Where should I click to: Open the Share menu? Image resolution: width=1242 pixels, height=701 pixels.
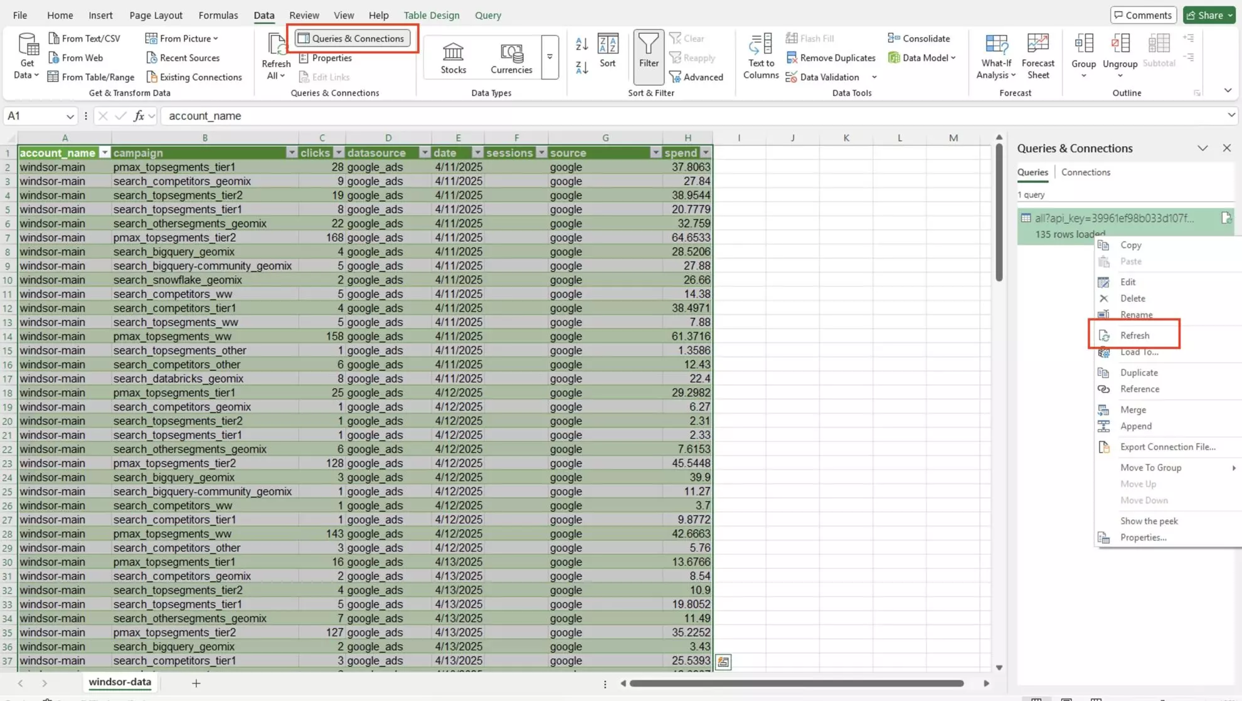pos(1208,14)
